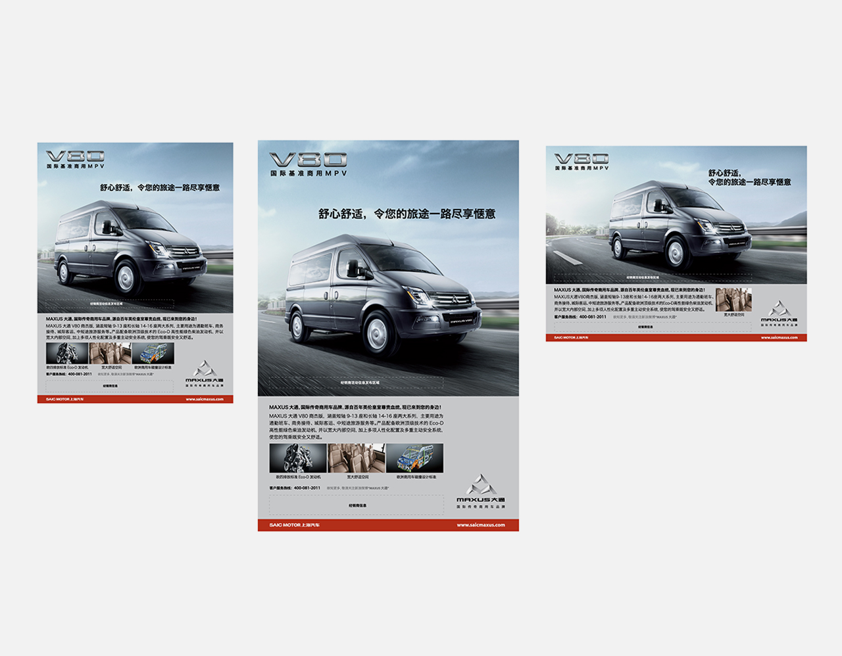This screenshot has width=842, height=656.
Task: Open www.saicmaxus.com link on the large poster
Action: tap(481, 525)
